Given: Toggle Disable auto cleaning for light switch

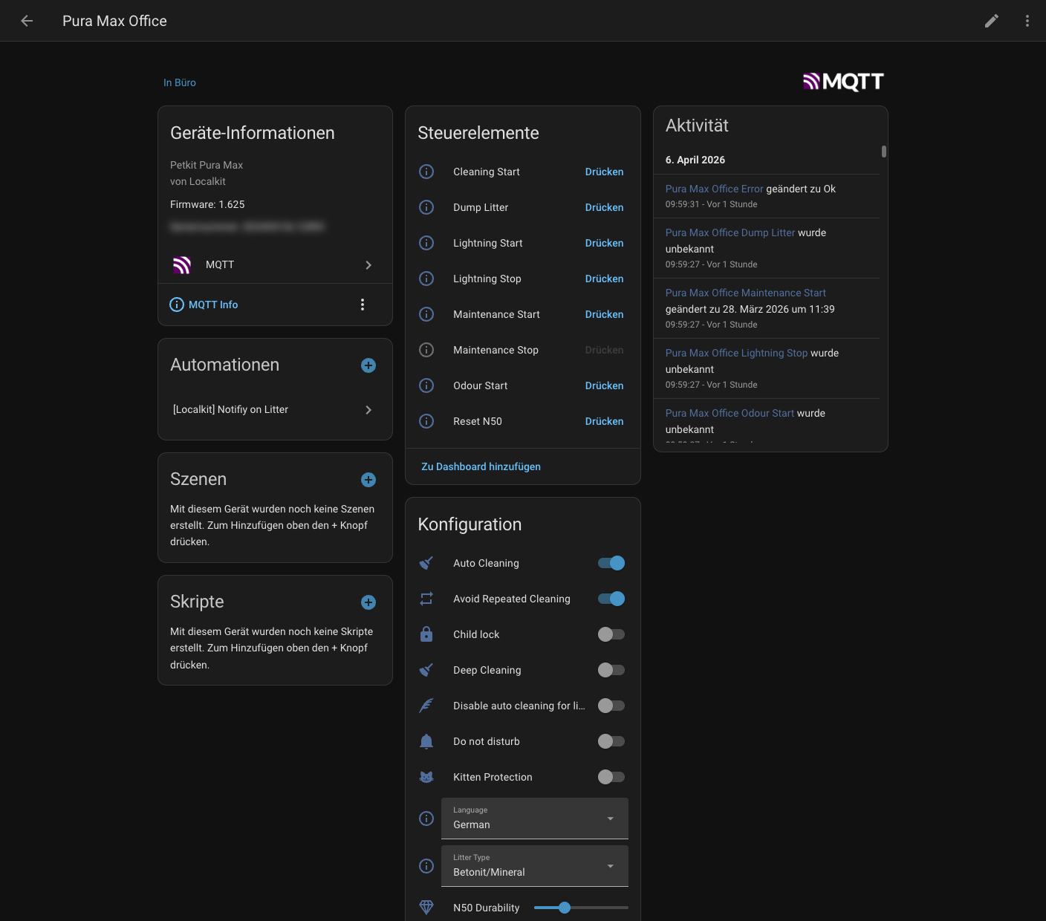Looking at the screenshot, I should point(611,706).
